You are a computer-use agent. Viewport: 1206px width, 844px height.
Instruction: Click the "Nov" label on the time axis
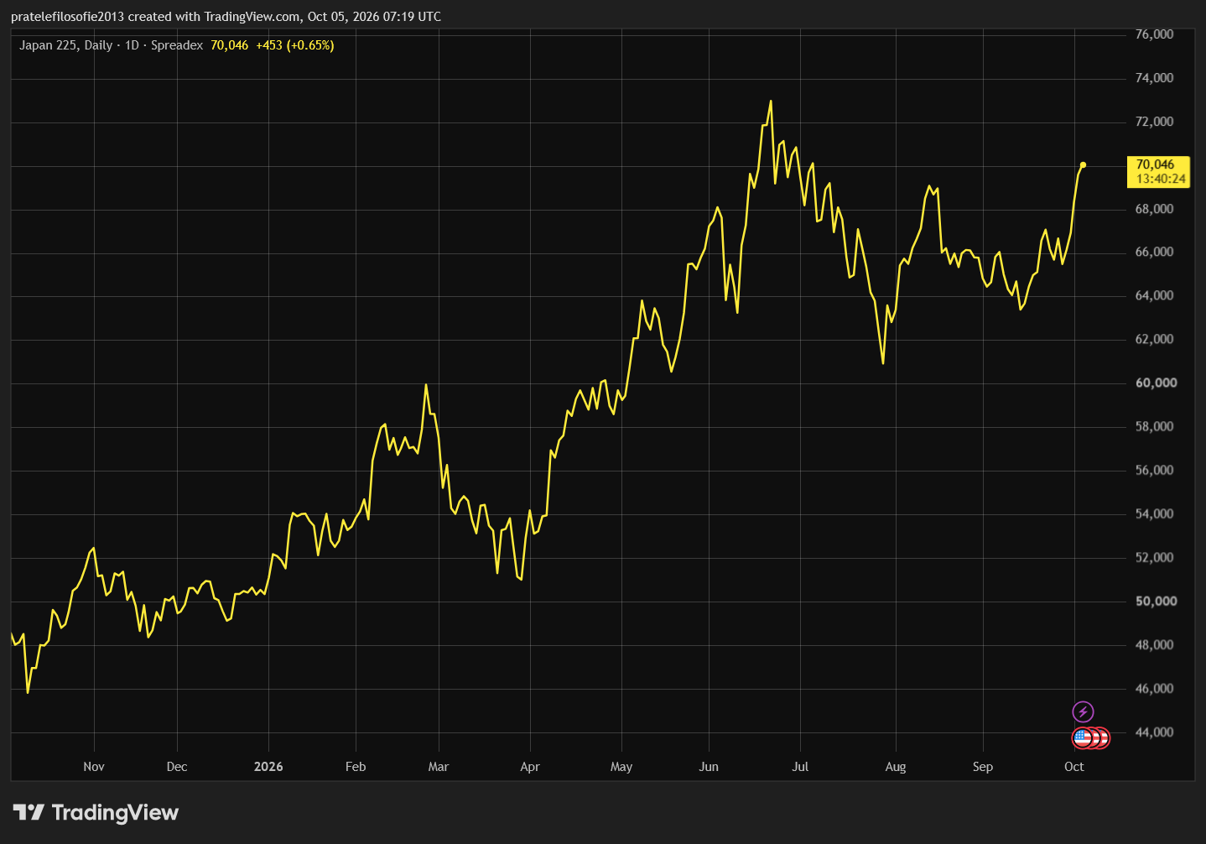coord(94,767)
